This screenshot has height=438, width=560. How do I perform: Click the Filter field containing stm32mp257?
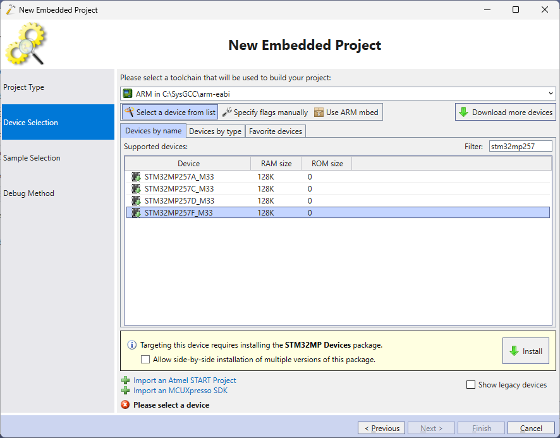[x=521, y=146]
